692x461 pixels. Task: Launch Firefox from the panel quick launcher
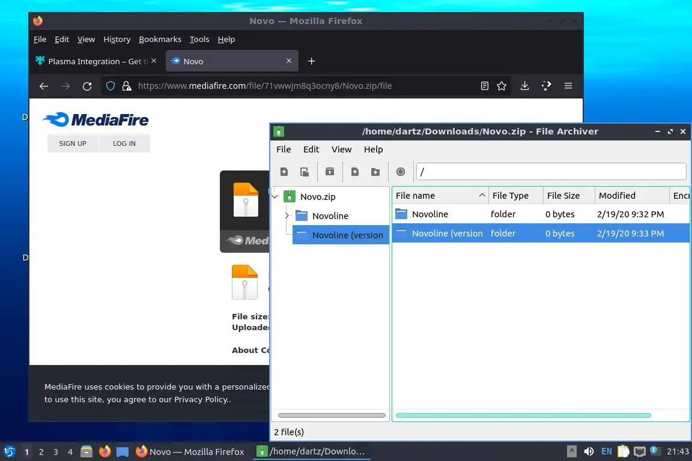105,451
